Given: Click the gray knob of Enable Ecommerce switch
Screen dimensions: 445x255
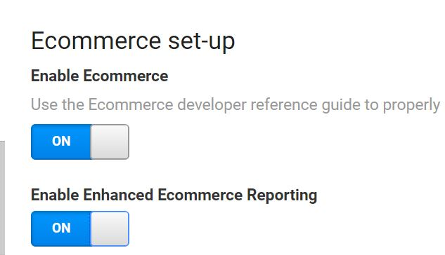Looking at the screenshot, I should pos(110,142).
